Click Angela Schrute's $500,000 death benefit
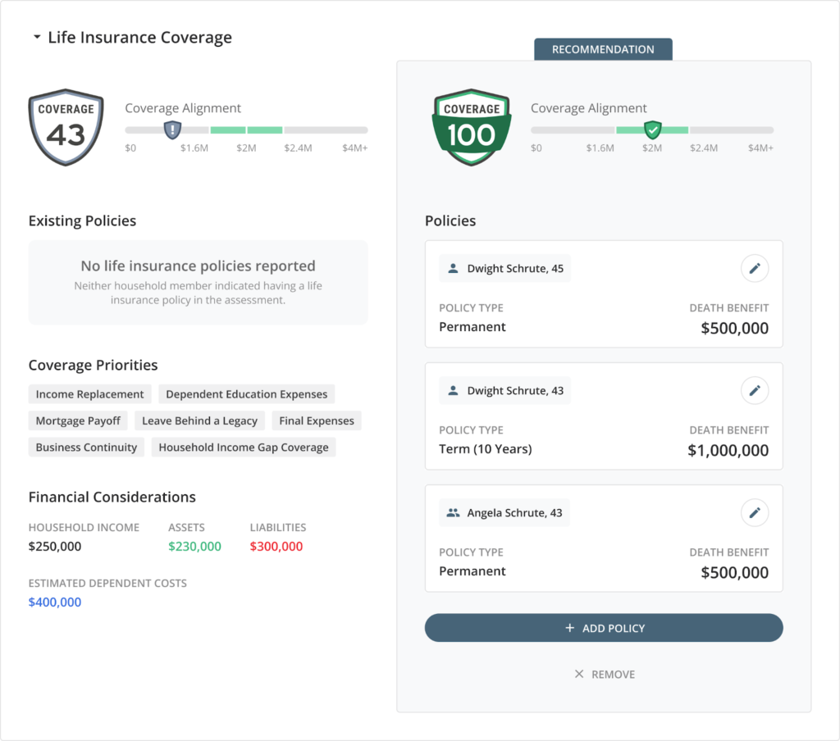The image size is (840, 741). tap(734, 572)
